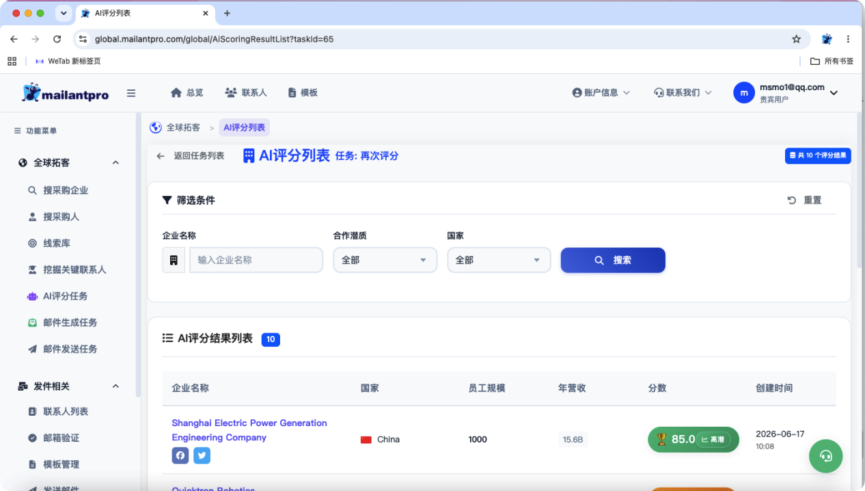Image resolution: width=865 pixels, height=491 pixels.
Task: Open 搜采购企业 in sidebar
Action: [58, 191]
